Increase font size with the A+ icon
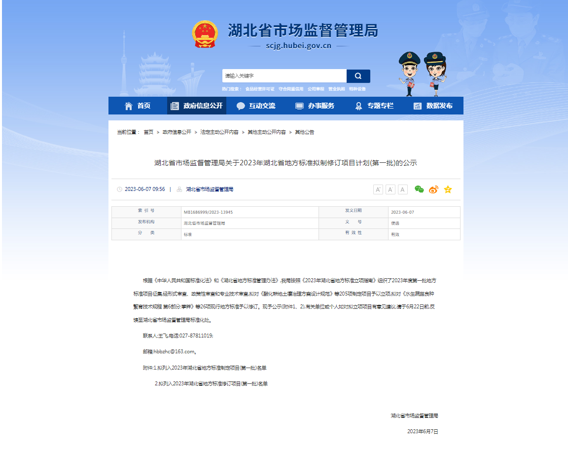 tap(378, 189)
